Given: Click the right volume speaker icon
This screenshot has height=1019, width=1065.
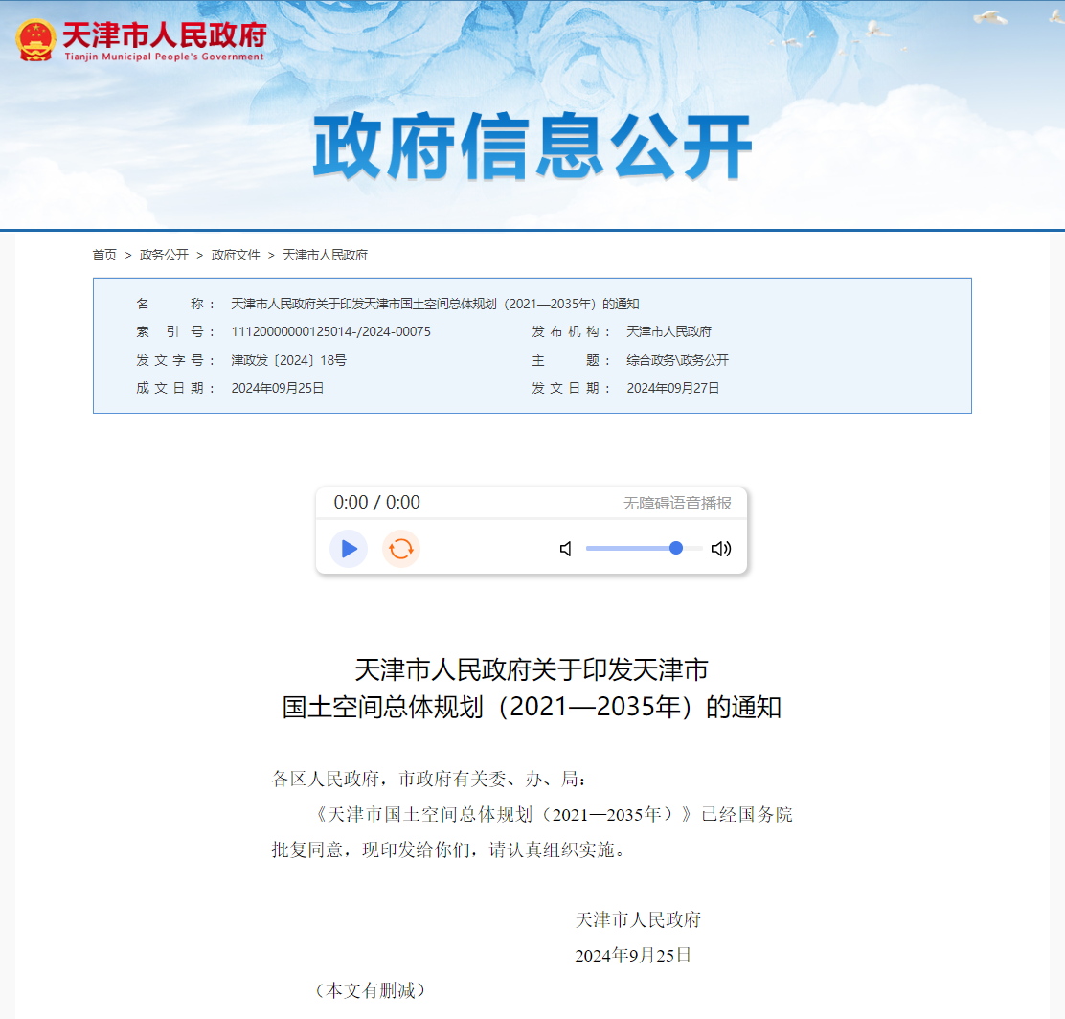Looking at the screenshot, I should tap(721, 549).
